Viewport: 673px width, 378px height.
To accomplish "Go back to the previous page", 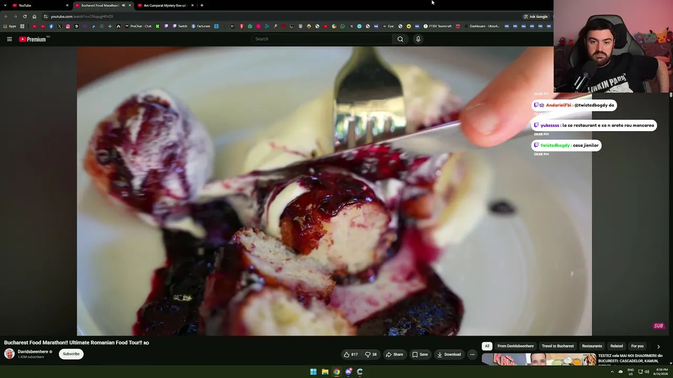I will click(6, 16).
